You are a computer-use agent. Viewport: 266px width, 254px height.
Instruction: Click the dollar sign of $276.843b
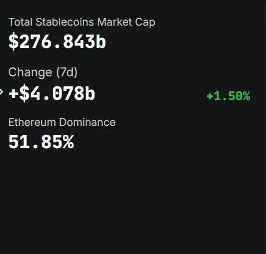point(13,41)
